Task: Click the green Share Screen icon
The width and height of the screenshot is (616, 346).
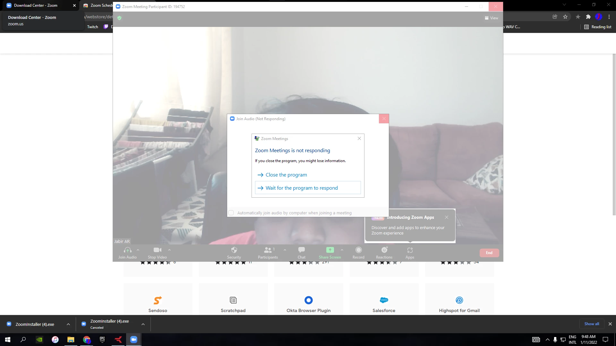Action: coord(330,250)
